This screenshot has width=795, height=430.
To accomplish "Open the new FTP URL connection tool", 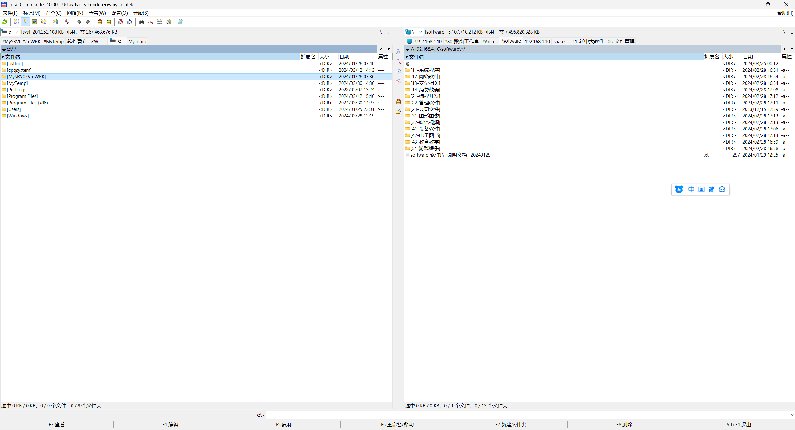I will pyautogui.click(x=130, y=22).
